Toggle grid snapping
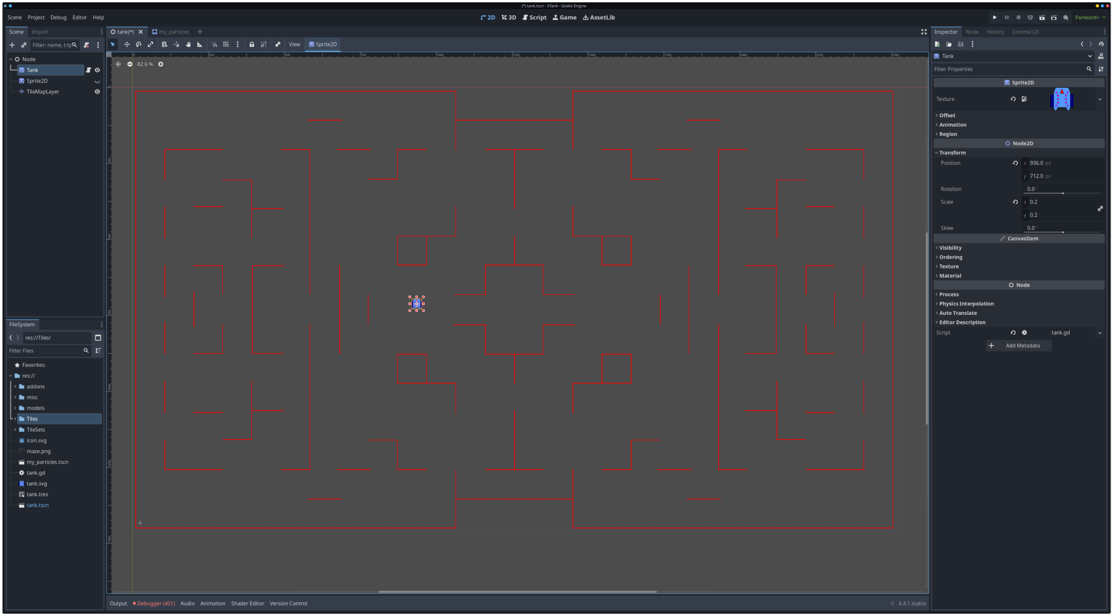 tap(226, 44)
